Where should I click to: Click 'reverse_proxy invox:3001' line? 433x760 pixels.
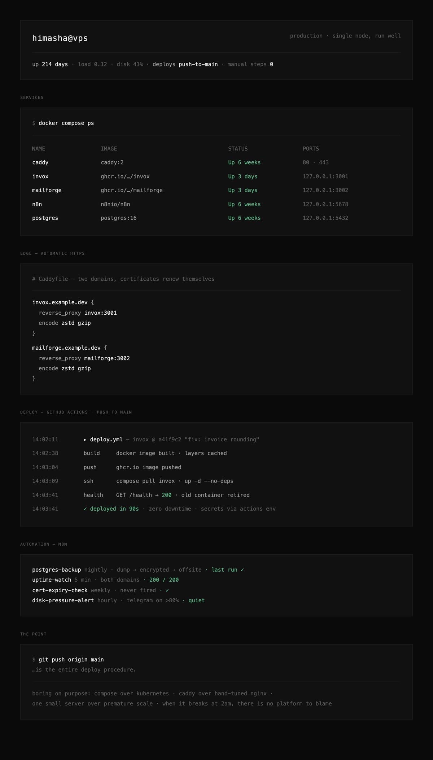(78, 313)
